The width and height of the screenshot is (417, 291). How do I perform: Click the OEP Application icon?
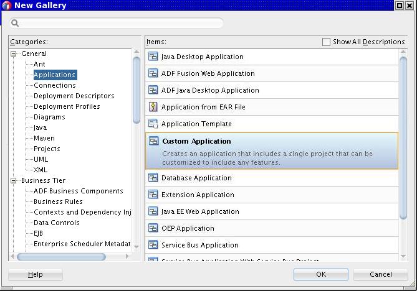coord(153,228)
